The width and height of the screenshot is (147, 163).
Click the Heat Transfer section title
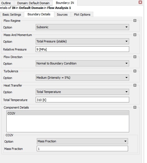click(x=13, y=85)
